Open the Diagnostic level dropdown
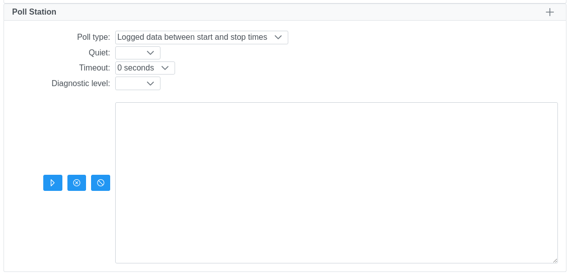 137,84
